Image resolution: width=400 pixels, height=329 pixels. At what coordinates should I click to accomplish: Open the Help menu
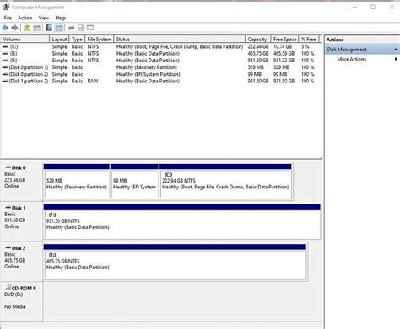click(x=60, y=18)
